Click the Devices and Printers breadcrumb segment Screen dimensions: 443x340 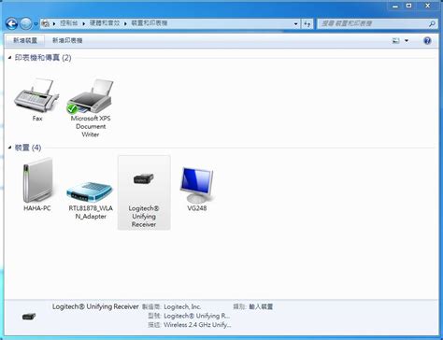tap(149, 23)
